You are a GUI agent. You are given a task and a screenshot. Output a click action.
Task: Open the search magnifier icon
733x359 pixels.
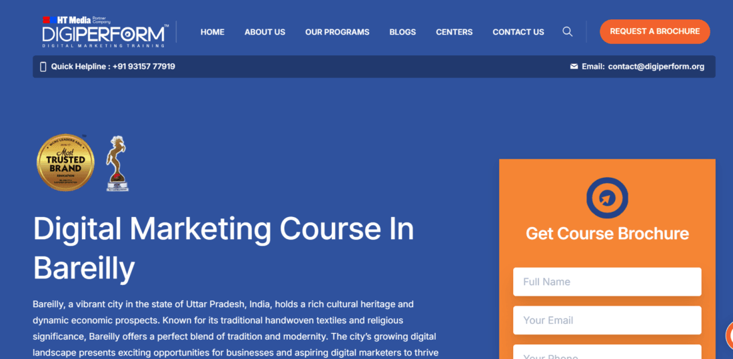tap(567, 31)
